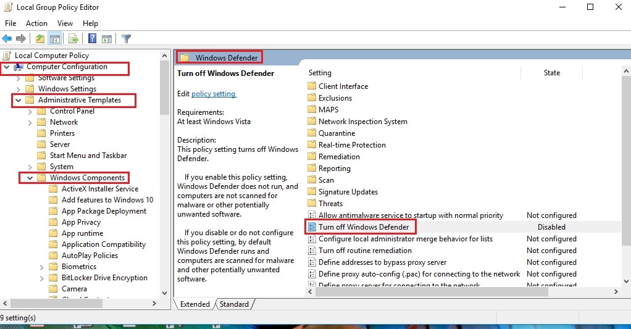
Task: Click the 'policy setting' edit link
Action: [214, 94]
